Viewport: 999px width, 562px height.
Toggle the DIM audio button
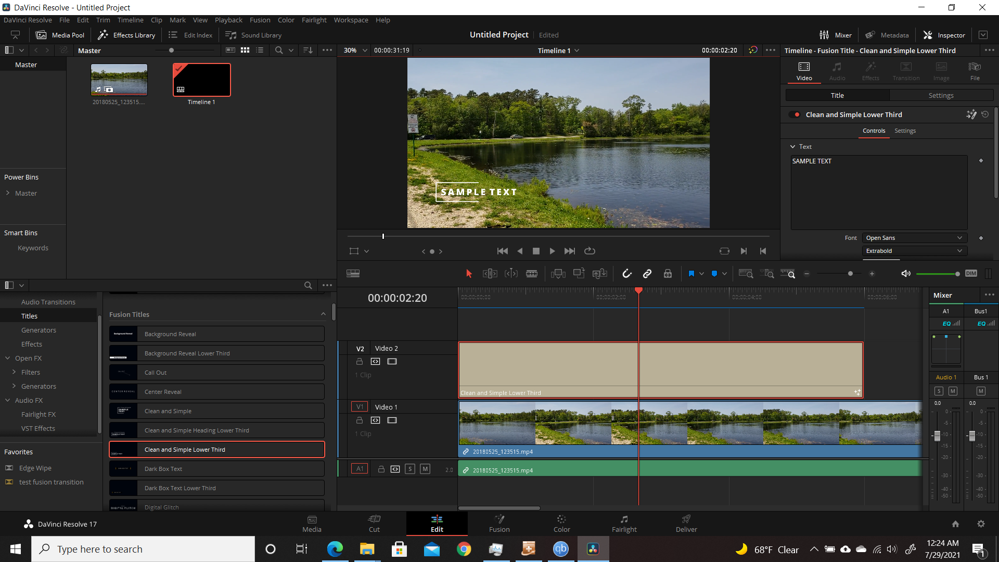pyautogui.click(x=971, y=274)
